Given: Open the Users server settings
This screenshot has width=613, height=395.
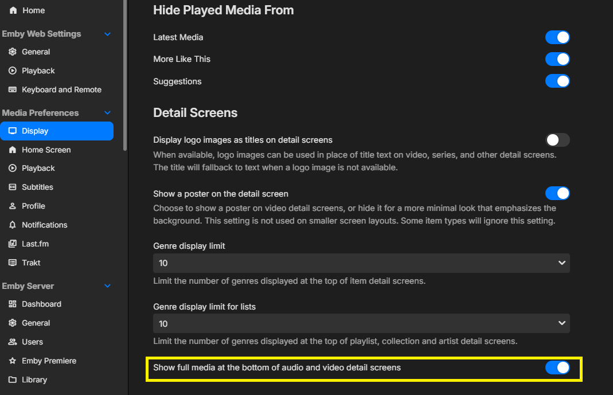Looking at the screenshot, I should (x=32, y=342).
